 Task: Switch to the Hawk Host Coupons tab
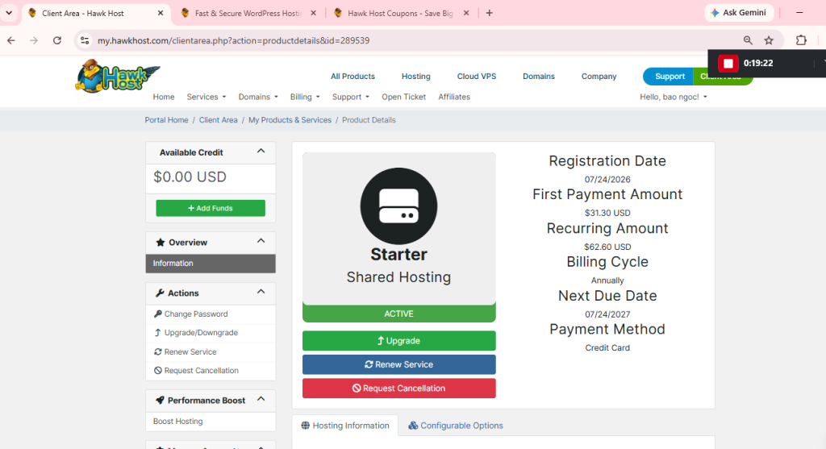pos(400,13)
